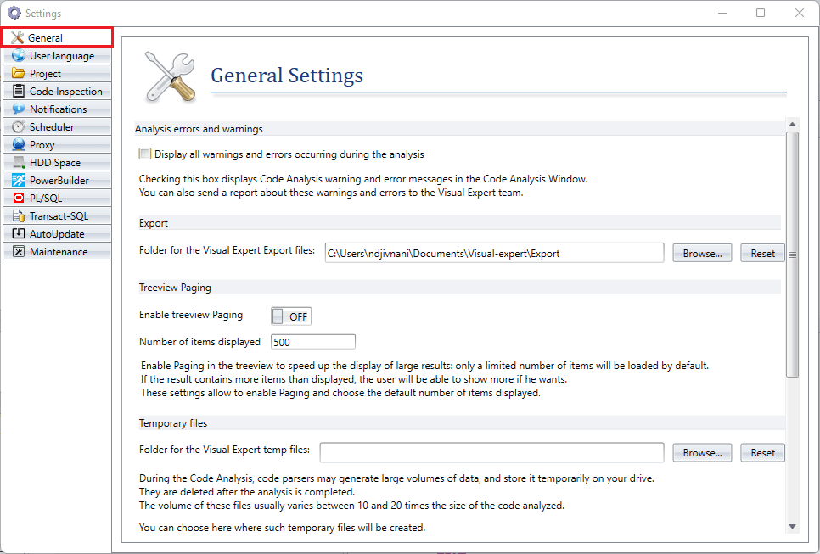Click the Project folder icon
The image size is (820, 554).
pos(19,73)
